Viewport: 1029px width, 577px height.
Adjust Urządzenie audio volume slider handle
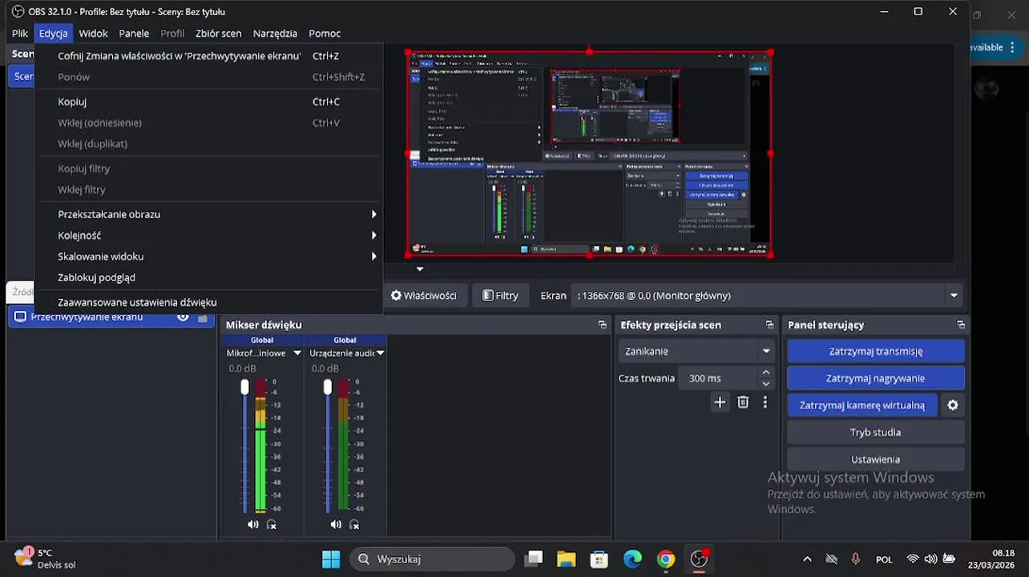(328, 387)
